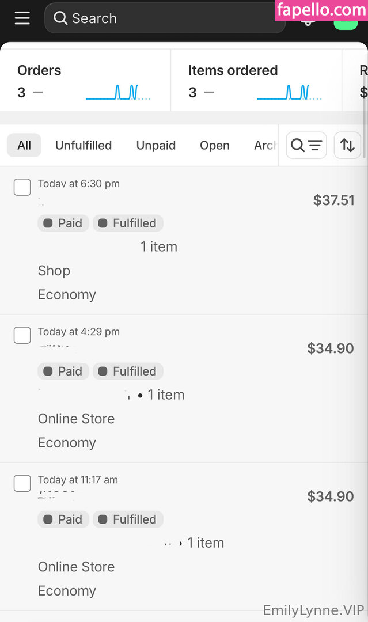Open the Orders metric card
Viewport: 368px width, 622px height.
coord(85,80)
